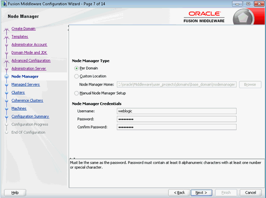
Task: Open the Administrator Account step
Action: [29, 45]
